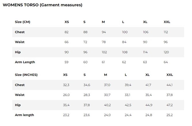Click the XS column header in CM table

coord(67,22)
